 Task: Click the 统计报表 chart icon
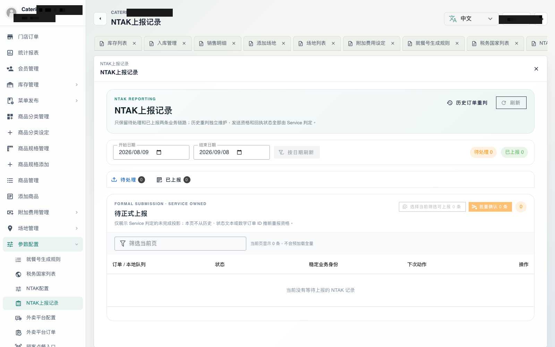tap(10, 53)
